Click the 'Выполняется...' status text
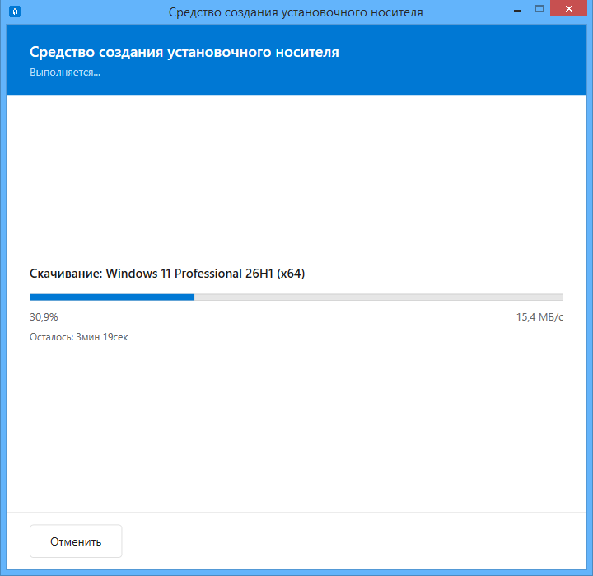The image size is (593, 576). pos(65,73)
